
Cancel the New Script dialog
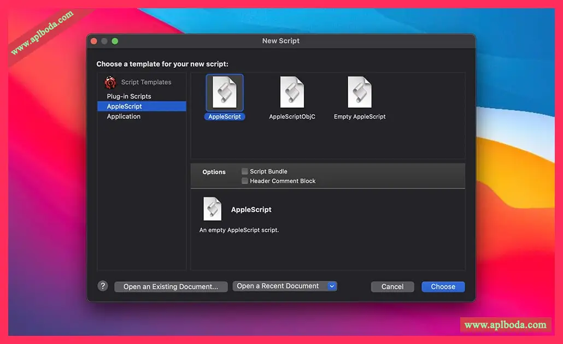pyautogui.click(x=392, y=287)
